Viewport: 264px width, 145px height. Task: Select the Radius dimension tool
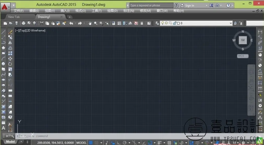(x=260, y=55)
